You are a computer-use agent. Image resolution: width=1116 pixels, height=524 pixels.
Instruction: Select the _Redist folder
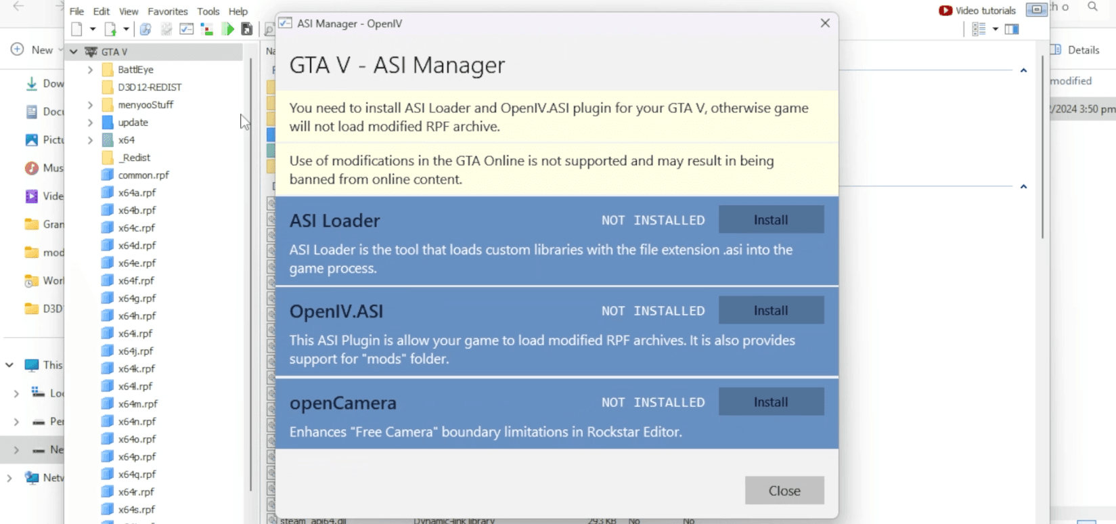(134, 158)
